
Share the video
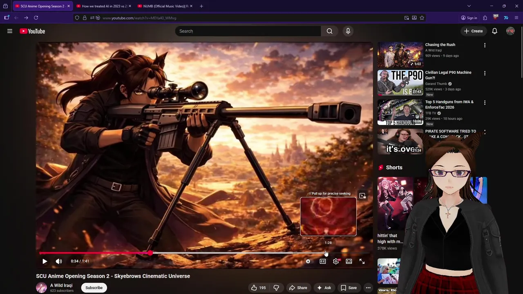pos(298,288)
